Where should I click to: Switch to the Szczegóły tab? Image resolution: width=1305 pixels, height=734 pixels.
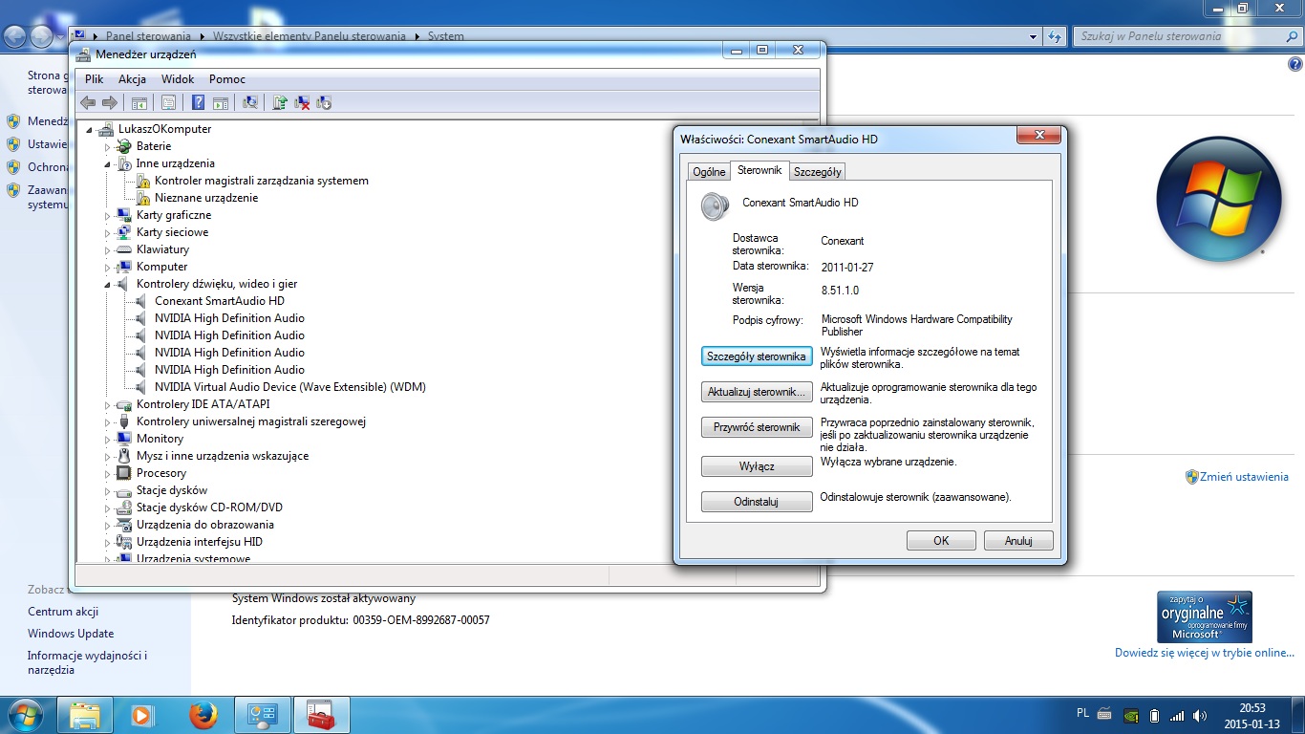(x=817, y=172)
